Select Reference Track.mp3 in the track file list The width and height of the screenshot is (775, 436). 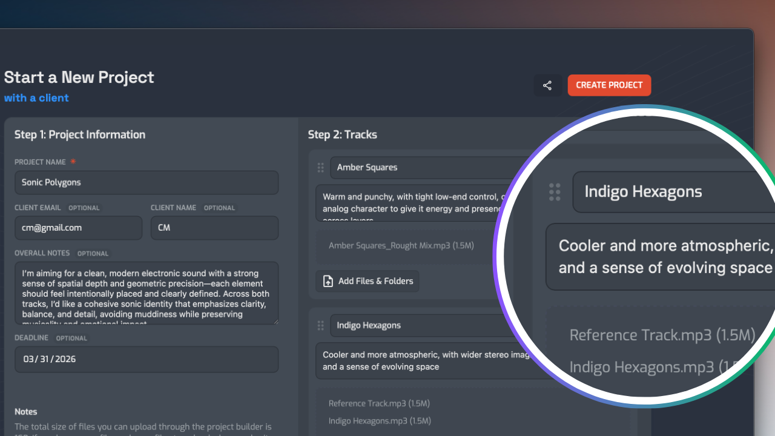[379, 403]
